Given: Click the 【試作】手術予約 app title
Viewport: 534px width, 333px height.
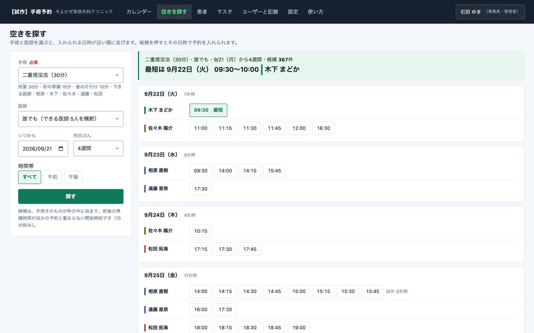Looking at the screenshot, I should (x=31, y=12).
